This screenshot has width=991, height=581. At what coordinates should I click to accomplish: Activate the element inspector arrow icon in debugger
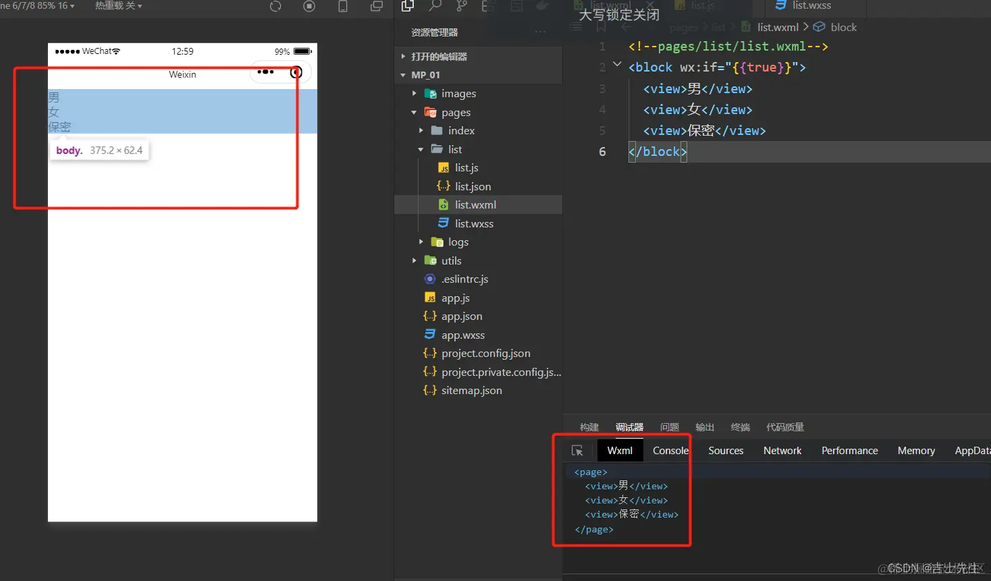coord(577,451)
